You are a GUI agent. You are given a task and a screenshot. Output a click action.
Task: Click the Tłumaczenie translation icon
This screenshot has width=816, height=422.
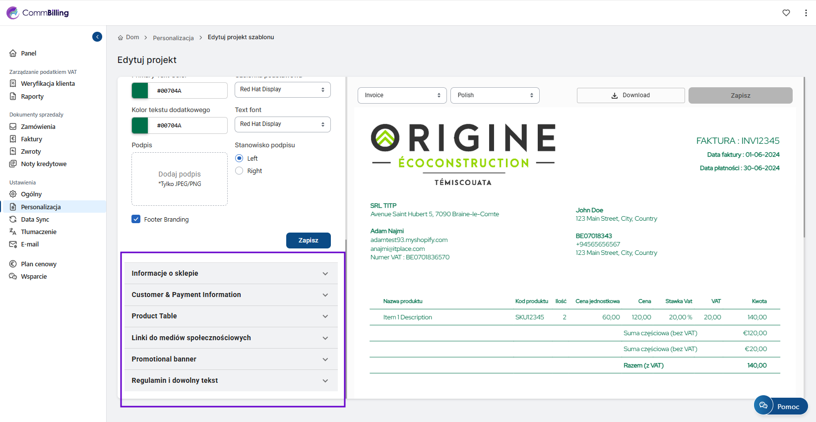pyautogui.click(x=13, y=232)
